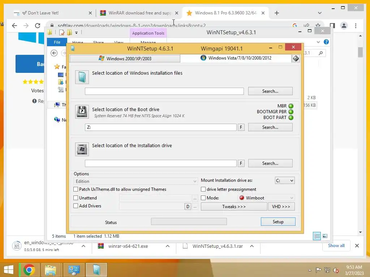Click Explorer back arrow button

click(x=54, y=53)
